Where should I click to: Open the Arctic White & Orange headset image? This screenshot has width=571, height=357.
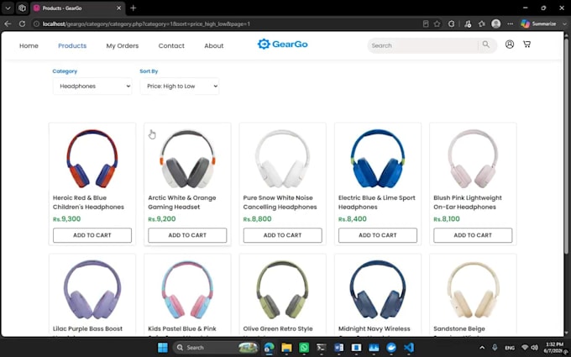[x=187, y=159]
